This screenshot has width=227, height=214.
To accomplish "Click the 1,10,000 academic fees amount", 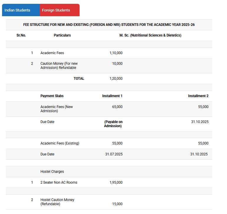I will pyautogui.click(x=116, y=53).
